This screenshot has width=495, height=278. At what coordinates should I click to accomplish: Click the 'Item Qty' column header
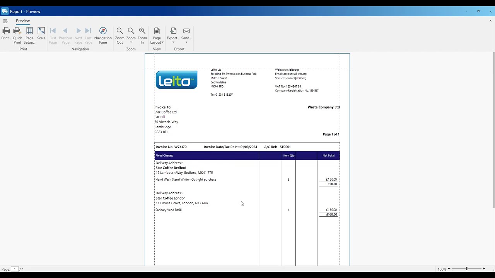[289, 156]
